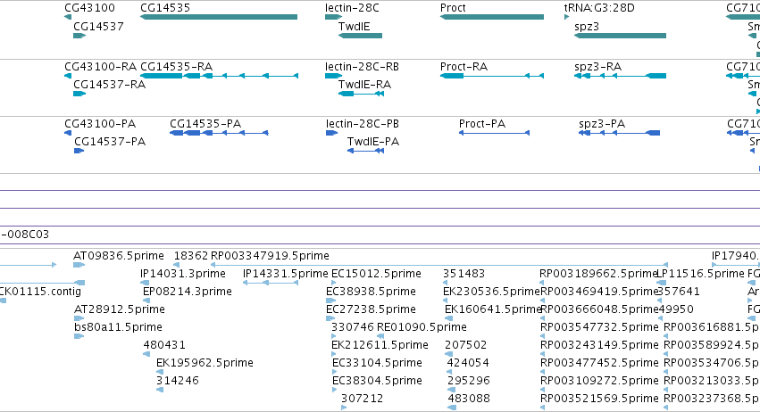Select the spz3-PA protein label
Viewport: 760px width, 412px height.
pos(602,123)
